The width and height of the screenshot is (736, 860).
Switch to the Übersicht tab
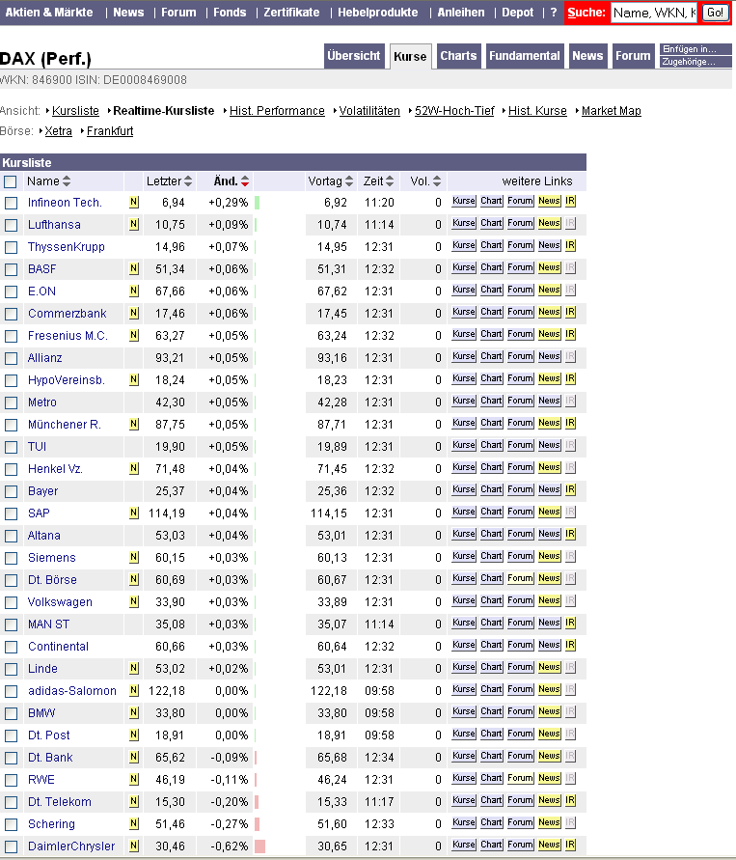click(x=353, y=56)
